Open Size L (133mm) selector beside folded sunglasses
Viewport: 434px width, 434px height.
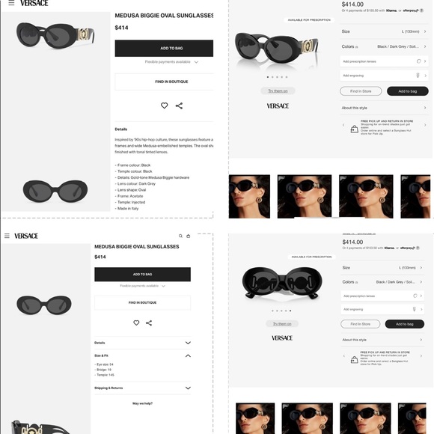pyautogui.click(x=382, y=268)
